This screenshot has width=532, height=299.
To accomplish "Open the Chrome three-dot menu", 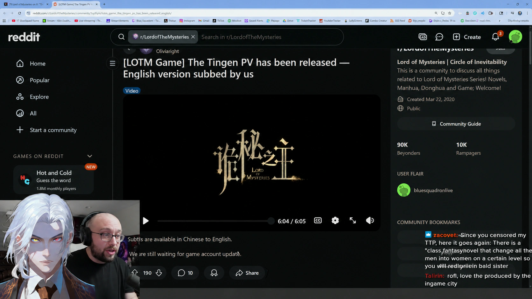I will coord(527,13).
